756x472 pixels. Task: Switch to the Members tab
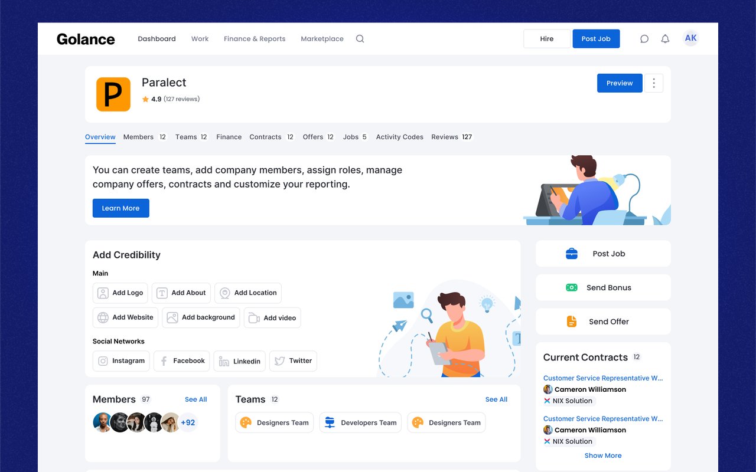[145, 137]
